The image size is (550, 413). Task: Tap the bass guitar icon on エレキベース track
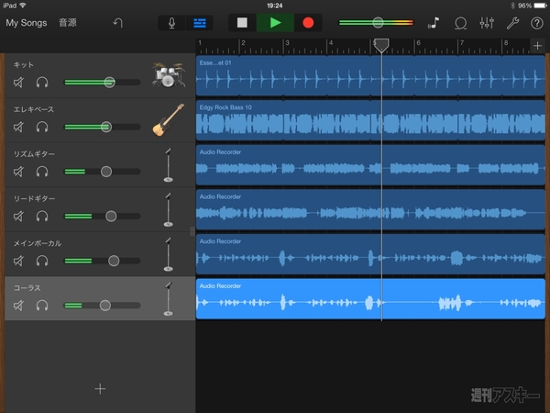pyautogui.click(x=167, y=119)
